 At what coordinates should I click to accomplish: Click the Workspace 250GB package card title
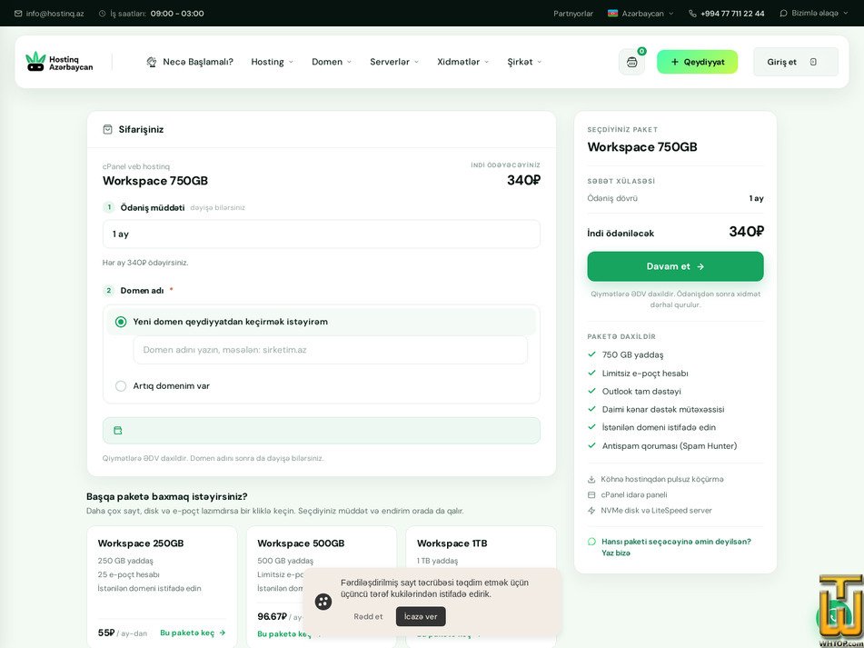click(141, 543)
